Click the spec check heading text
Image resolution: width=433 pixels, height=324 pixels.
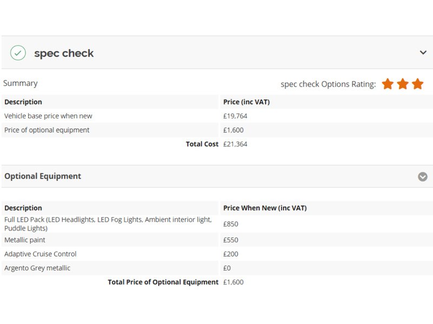pos(64,53)
